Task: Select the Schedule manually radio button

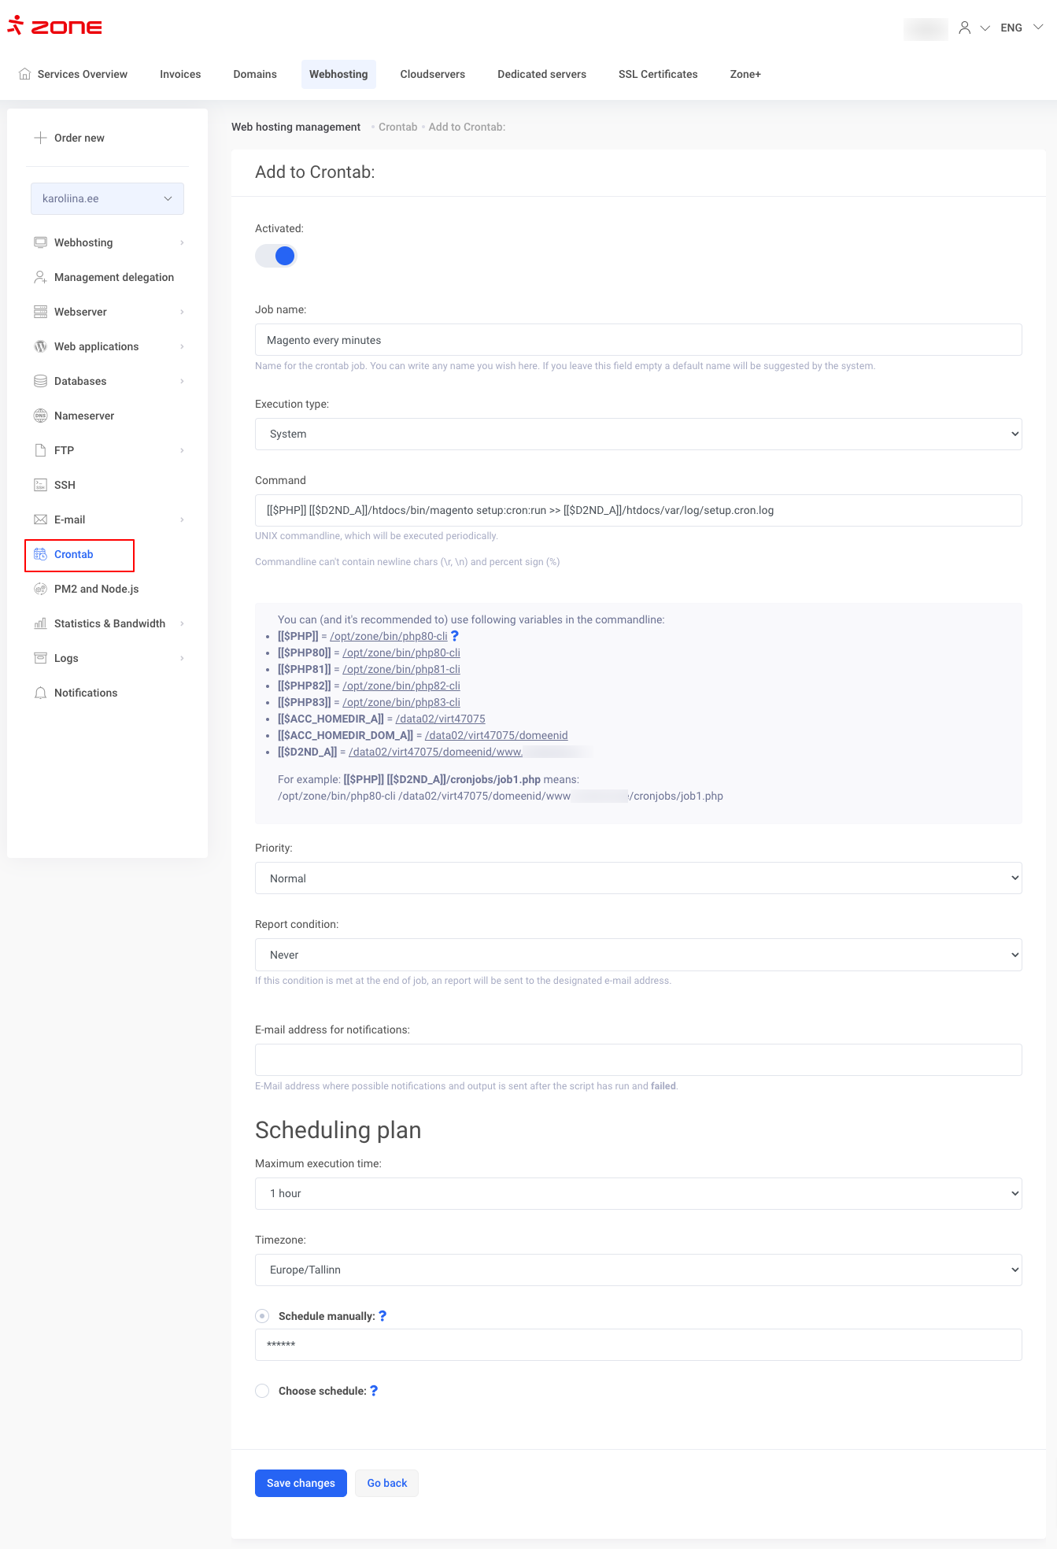Action: point(262,1316)
